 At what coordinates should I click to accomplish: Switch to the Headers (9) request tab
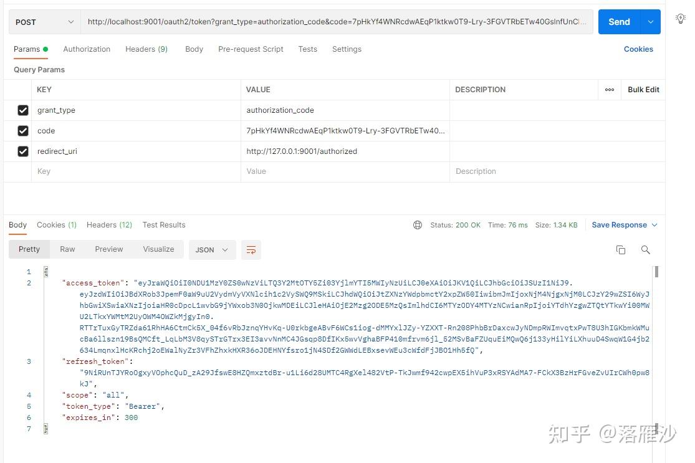[146, 49]
